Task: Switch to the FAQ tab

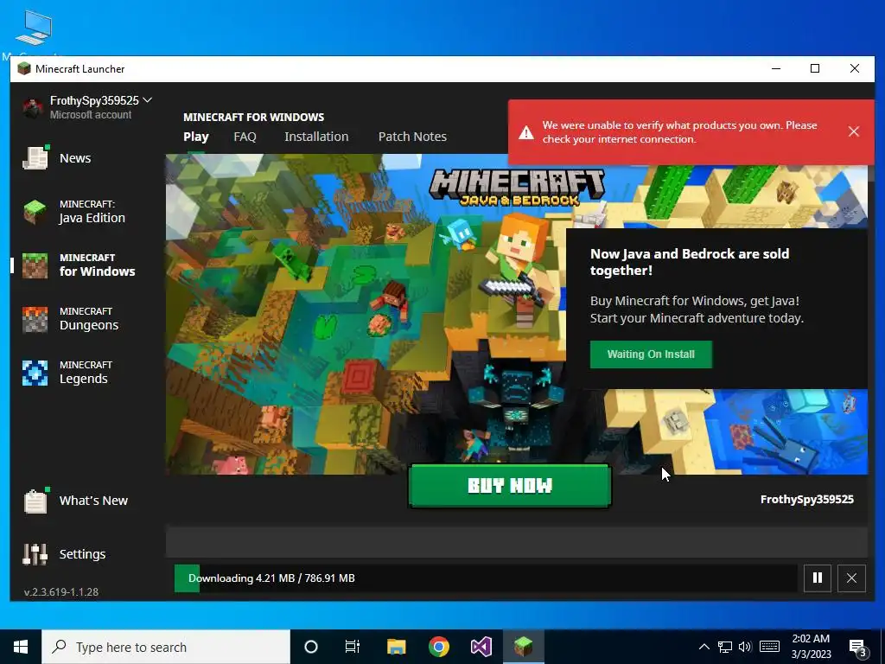Action: click(245, 137)
